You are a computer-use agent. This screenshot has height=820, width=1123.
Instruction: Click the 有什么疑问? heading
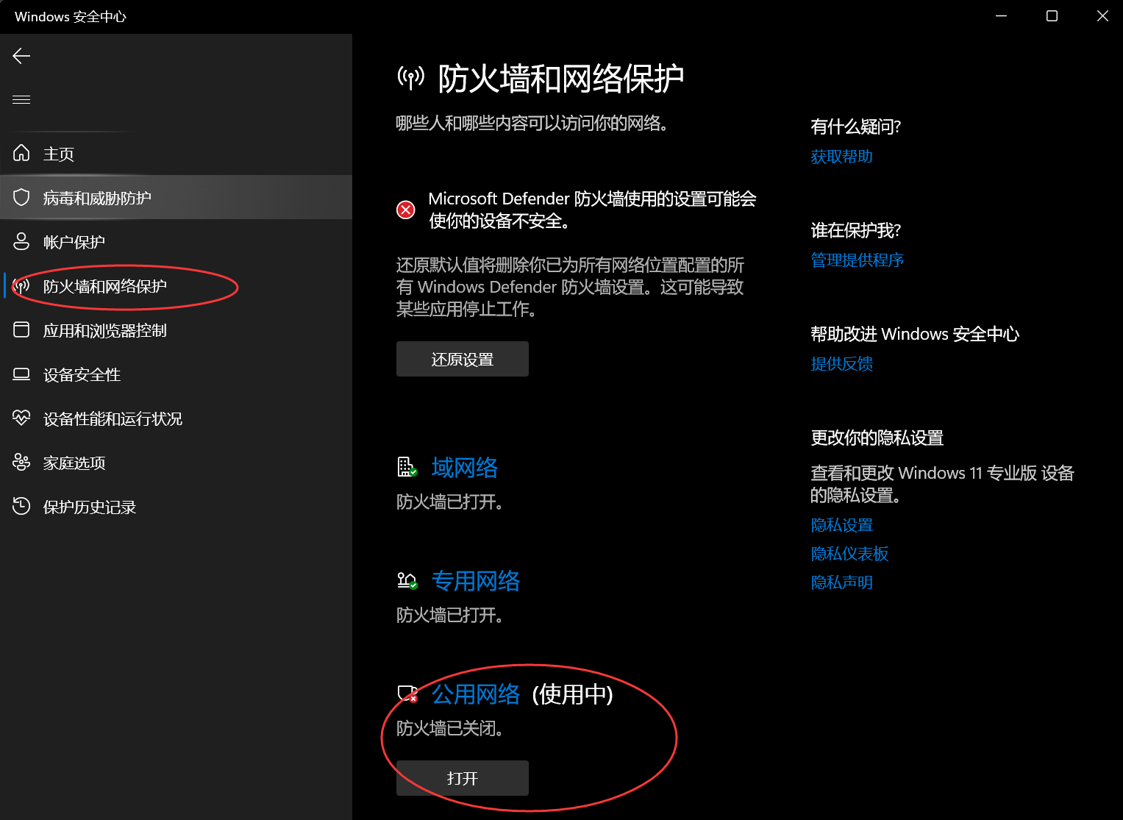pos(855,126)
